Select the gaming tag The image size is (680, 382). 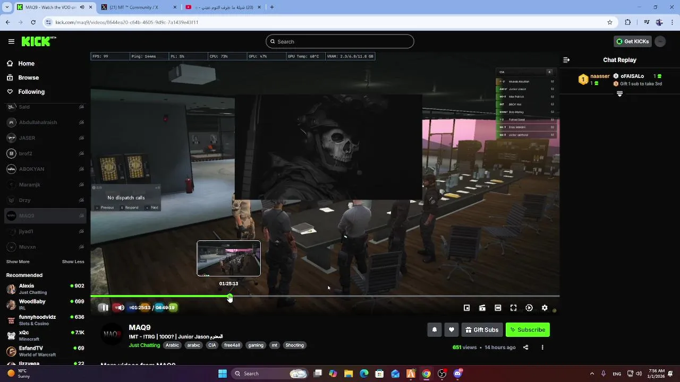tap(256, 345)
